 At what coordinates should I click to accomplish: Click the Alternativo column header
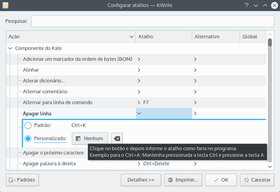[216, 37]
